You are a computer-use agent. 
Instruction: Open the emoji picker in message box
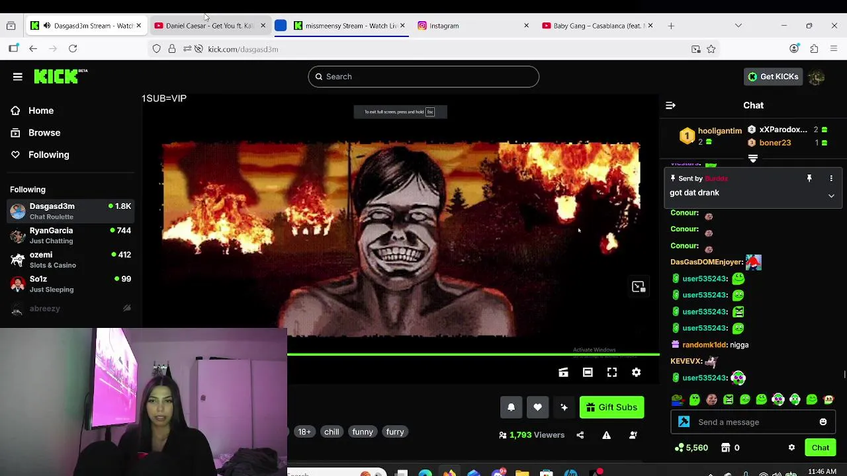click(823, 422)
